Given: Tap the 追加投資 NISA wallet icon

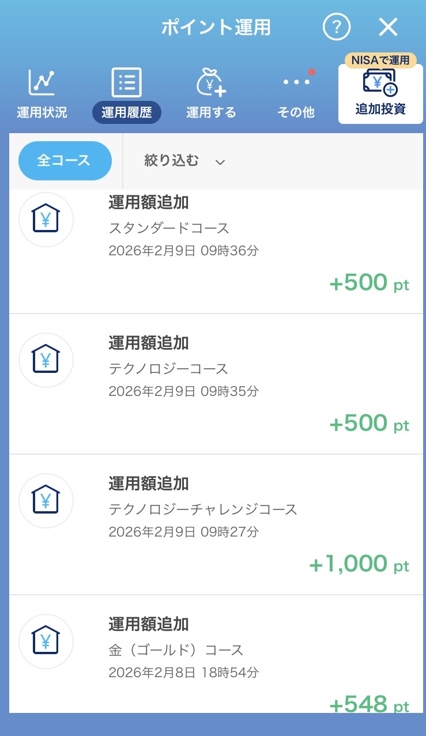Looking at the screenshot, I should pos(380,82).
